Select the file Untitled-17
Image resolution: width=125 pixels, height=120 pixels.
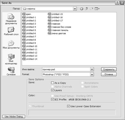click(55, 20)
